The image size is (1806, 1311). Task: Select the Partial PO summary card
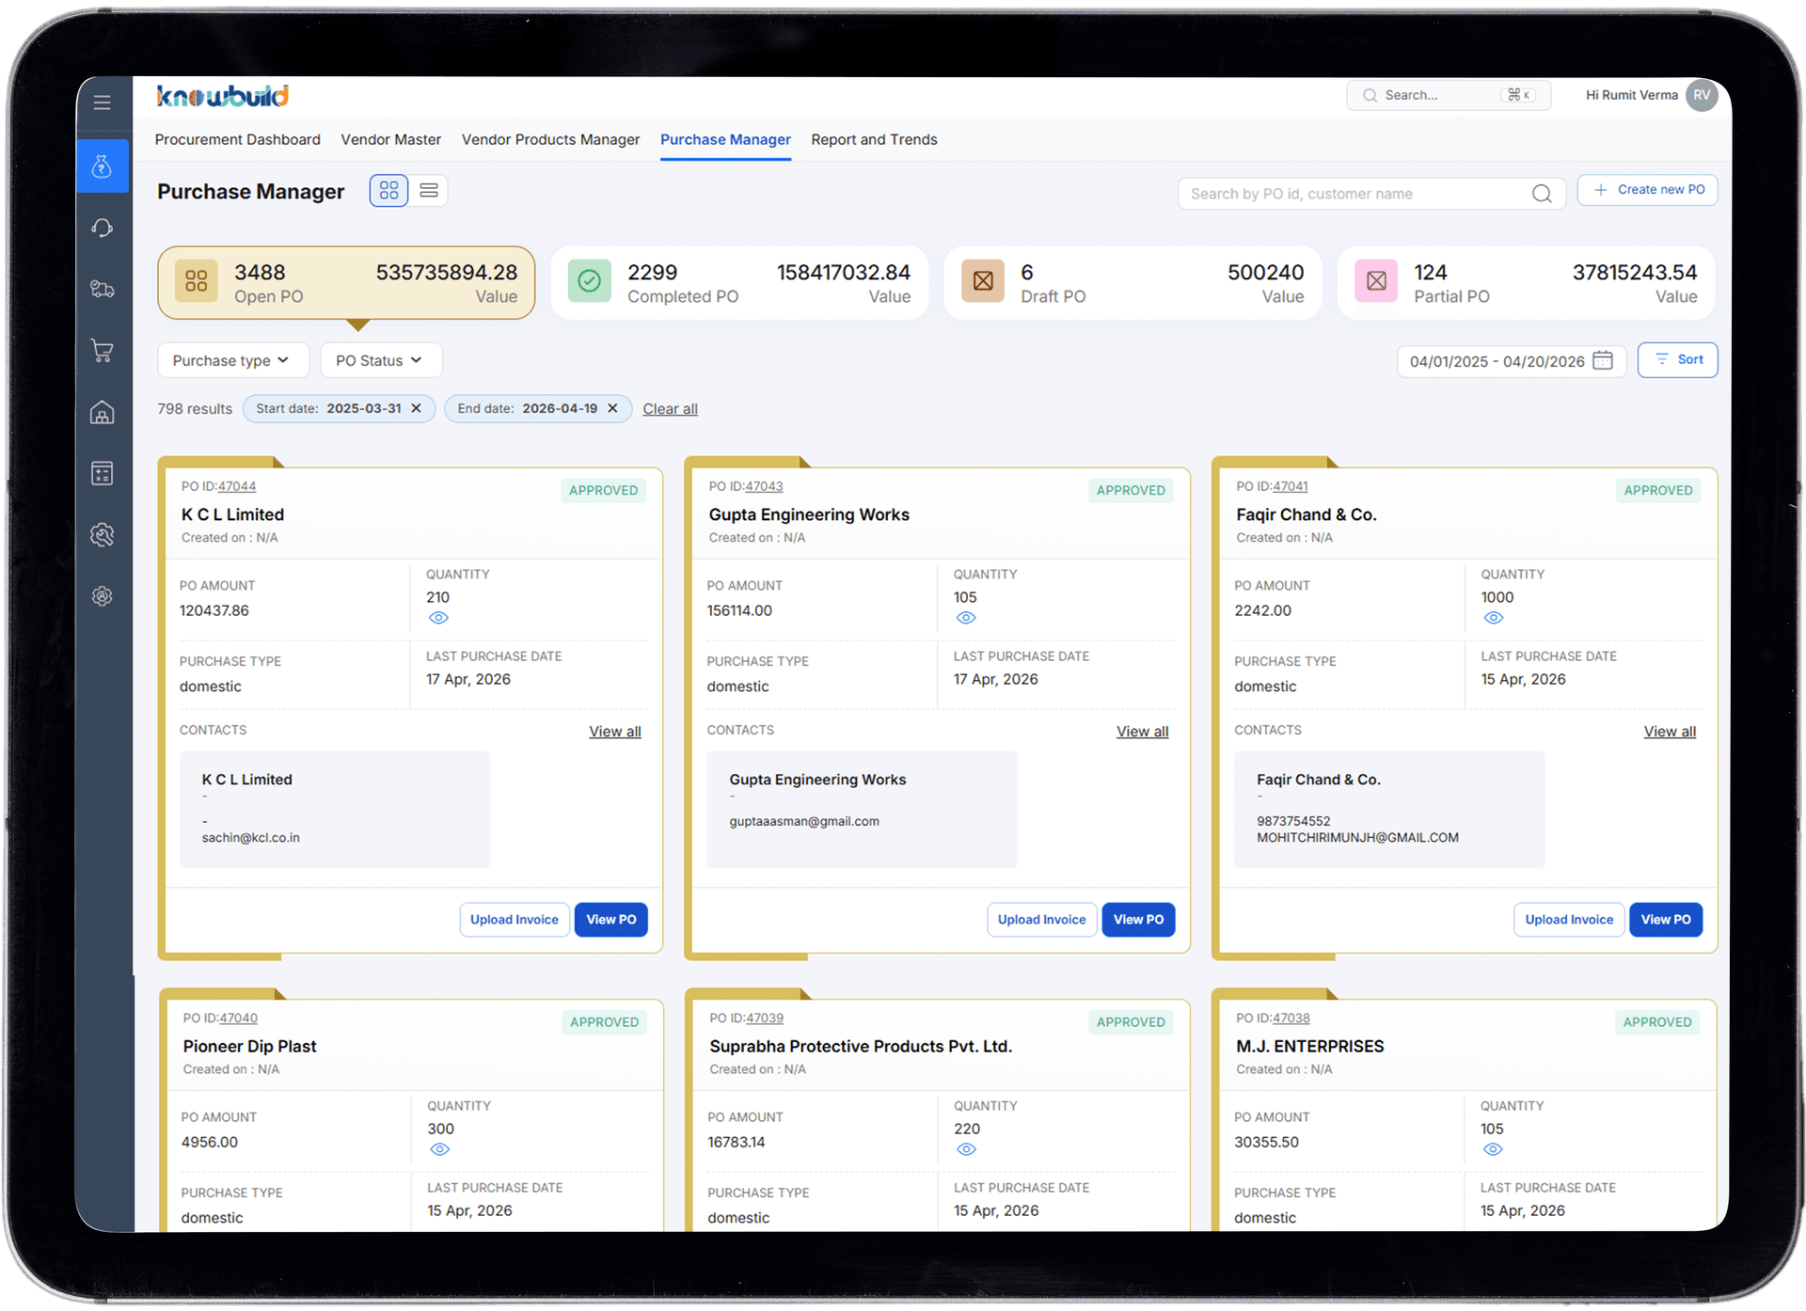coord(1526,283)
